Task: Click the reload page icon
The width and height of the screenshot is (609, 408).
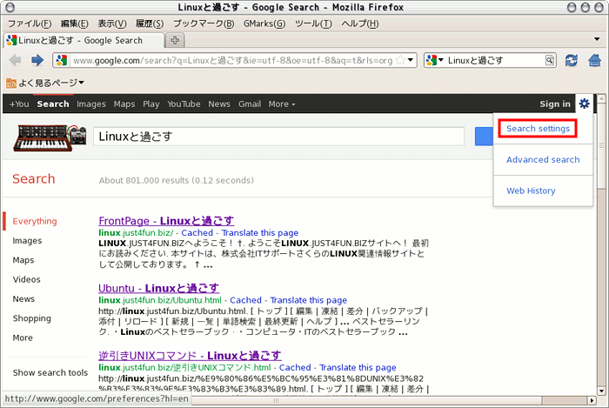Action: coord(572,60)
